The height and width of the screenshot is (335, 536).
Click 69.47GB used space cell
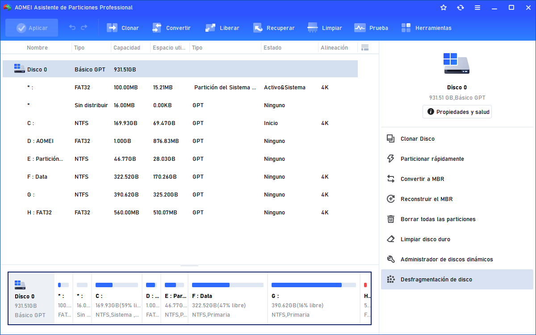coord(164,123)
